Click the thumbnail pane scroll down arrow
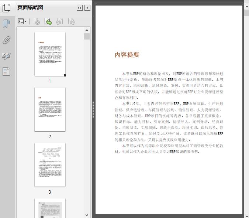 pos(87,215)
